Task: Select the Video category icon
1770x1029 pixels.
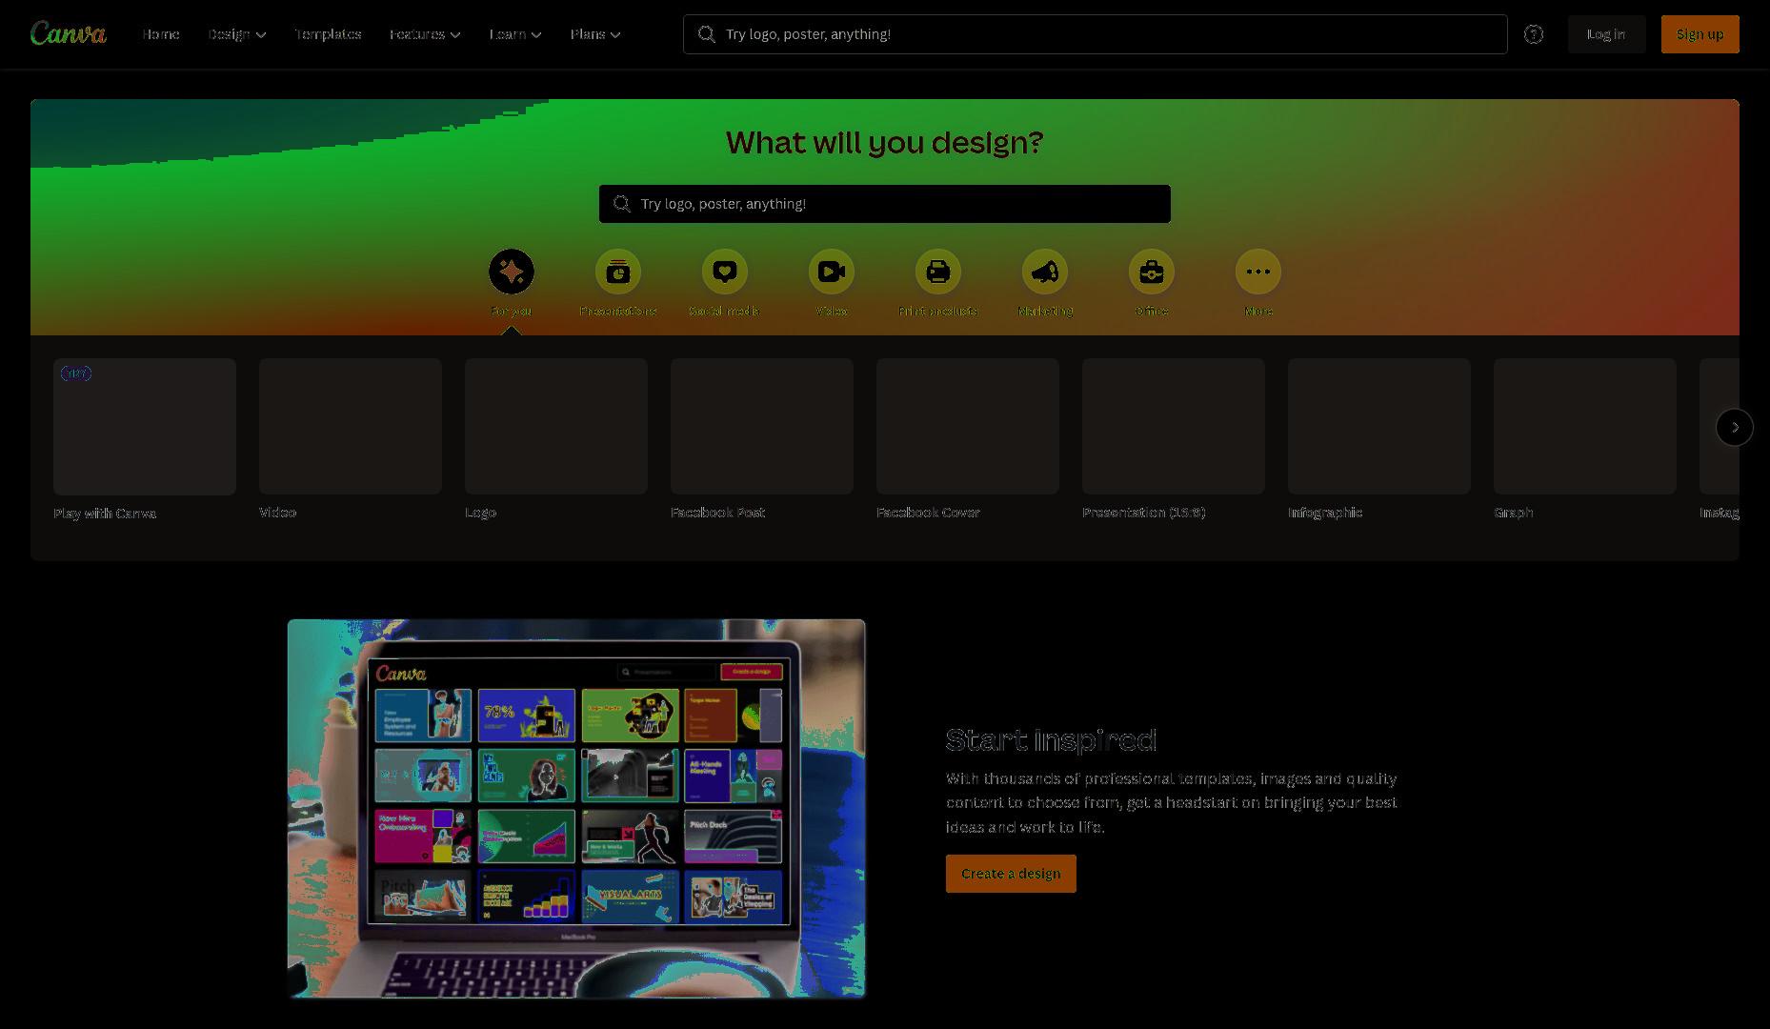Action: pyautogui.click(x=832, y=272)
